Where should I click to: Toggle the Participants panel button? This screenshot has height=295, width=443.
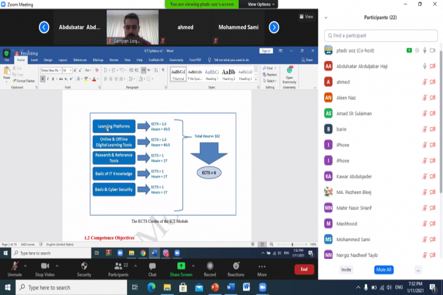pos(118,266)
